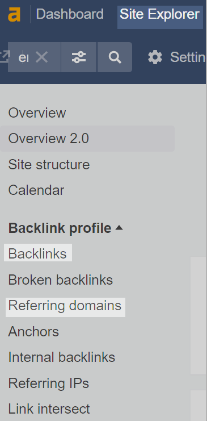Open the Calendar report
This screenshot has width=207, height=421.
click(36, 190)
